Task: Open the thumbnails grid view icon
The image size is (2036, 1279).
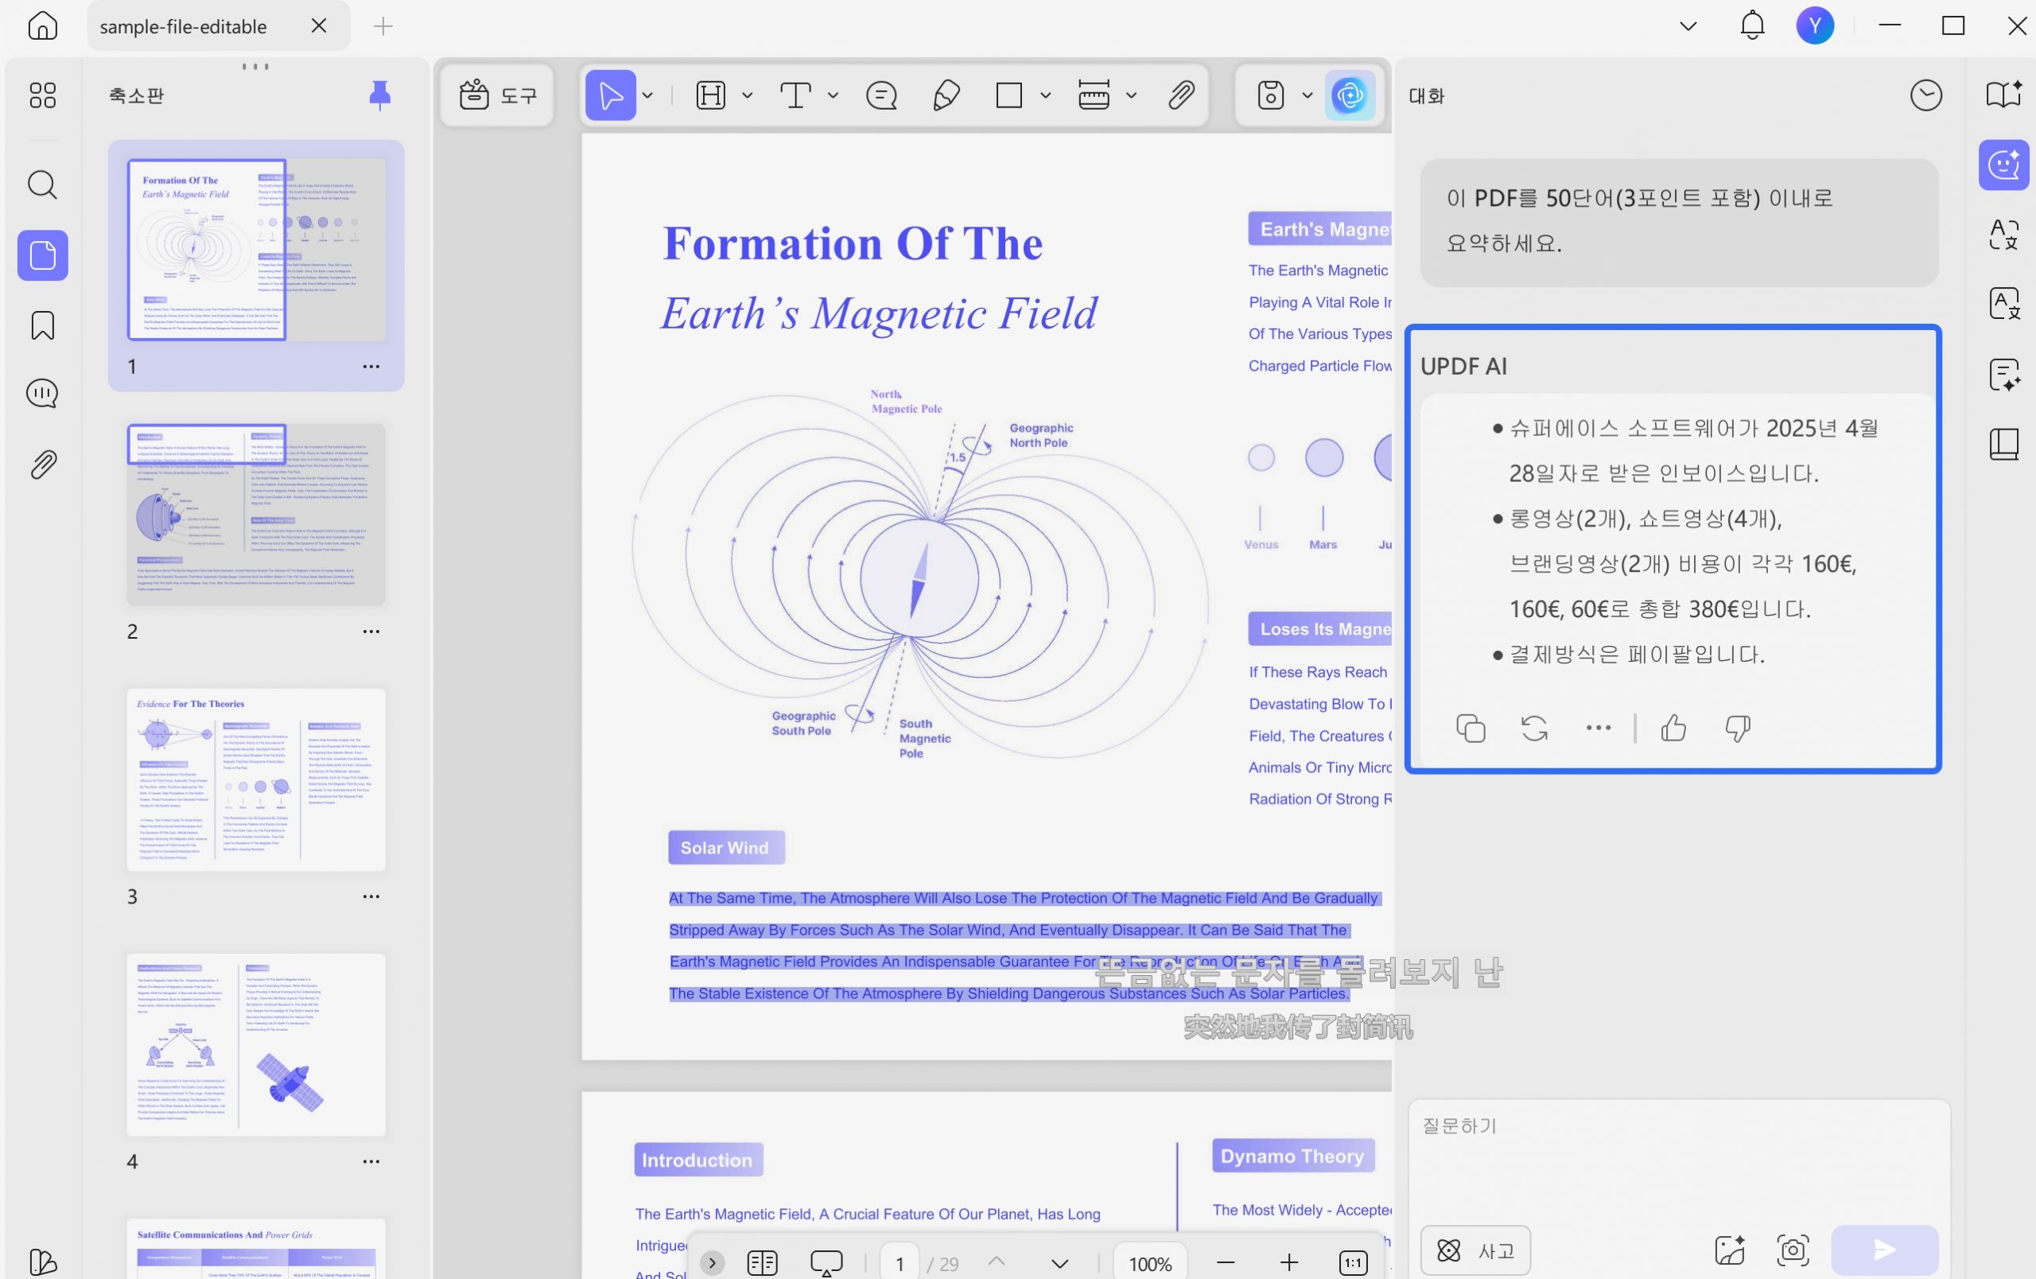Action: (42, 95)
